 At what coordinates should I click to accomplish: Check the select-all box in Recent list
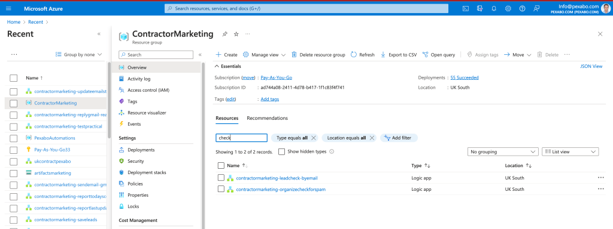point(14,78)
